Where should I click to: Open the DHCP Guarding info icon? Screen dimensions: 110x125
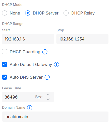45,52
